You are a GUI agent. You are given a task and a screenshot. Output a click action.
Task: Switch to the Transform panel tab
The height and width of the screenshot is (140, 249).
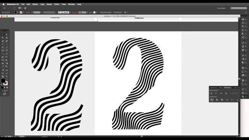click(x=213, y=87)
